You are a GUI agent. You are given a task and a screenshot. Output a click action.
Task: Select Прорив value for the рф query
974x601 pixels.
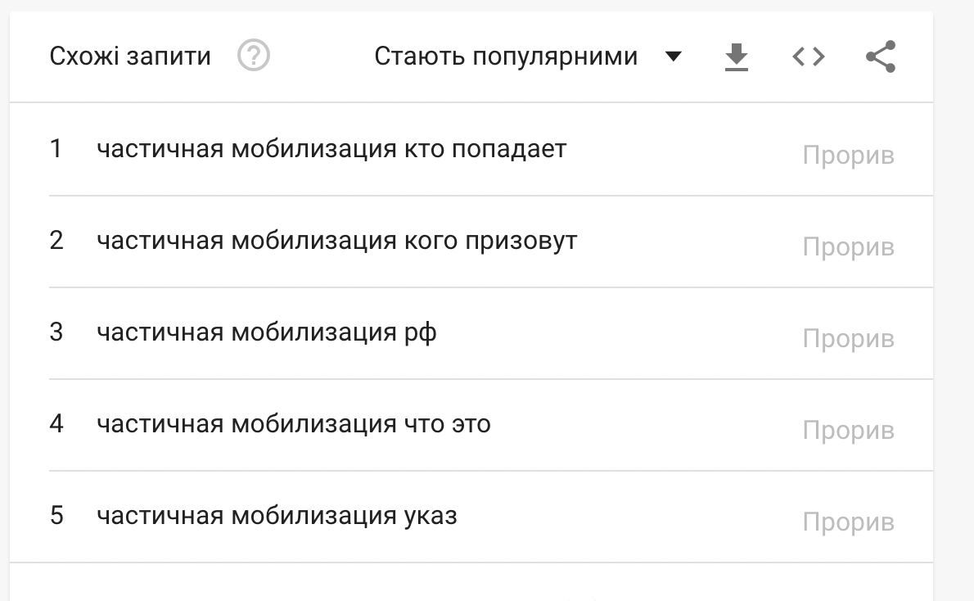[x=848, y=339]
